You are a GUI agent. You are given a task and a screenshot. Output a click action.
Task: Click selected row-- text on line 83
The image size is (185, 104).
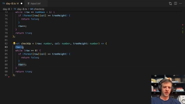click(x=19, y=47)
